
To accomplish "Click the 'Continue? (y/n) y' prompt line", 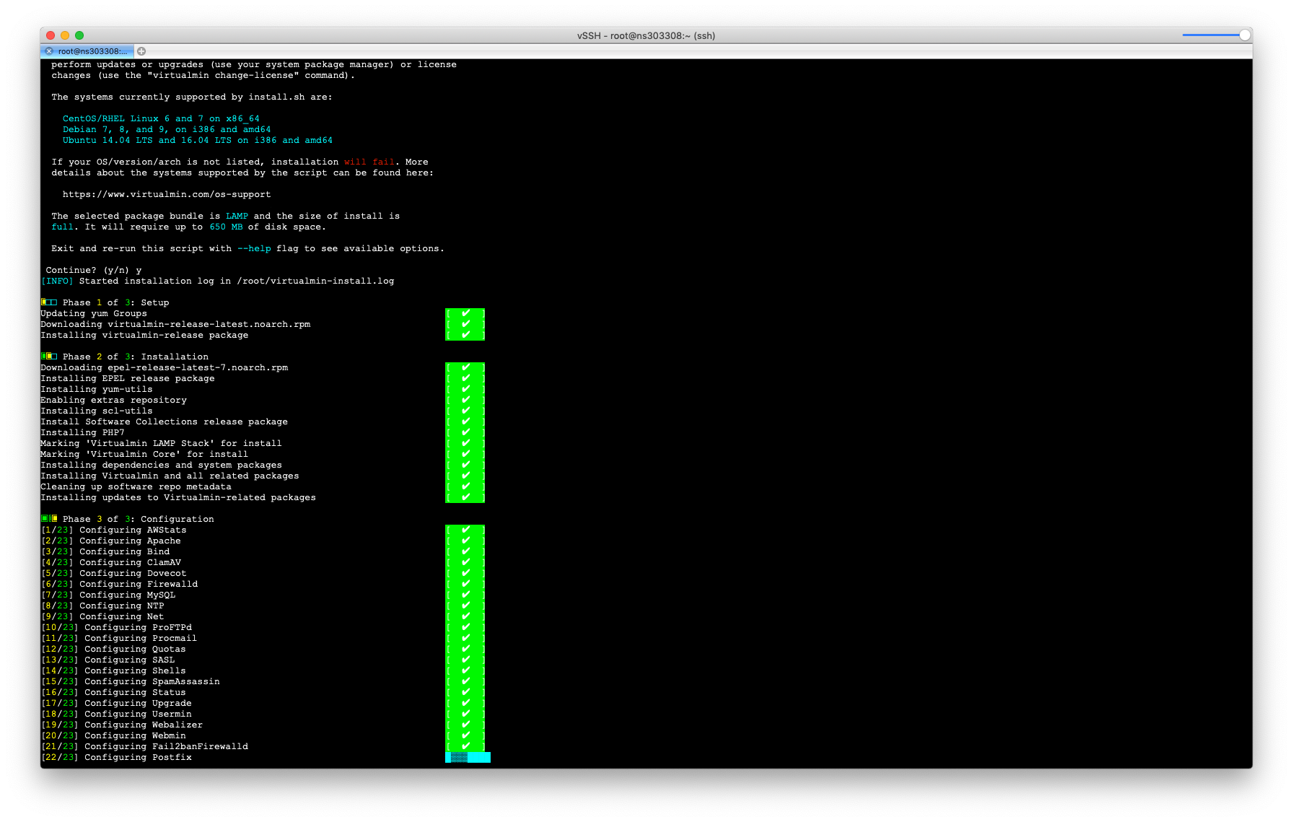I will (x=94, y=270).
